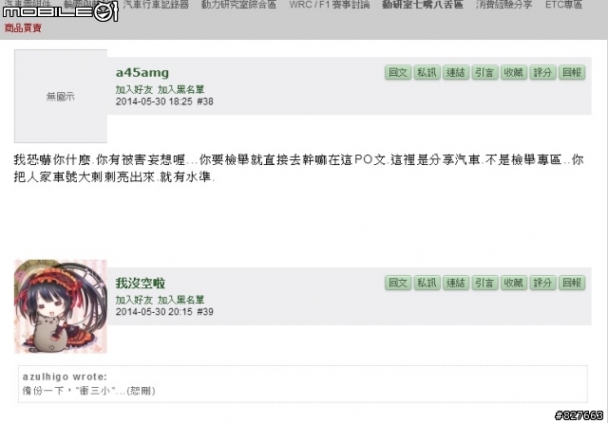
Task: Copy link (連結) of post #39
Action: coord(456,283)
